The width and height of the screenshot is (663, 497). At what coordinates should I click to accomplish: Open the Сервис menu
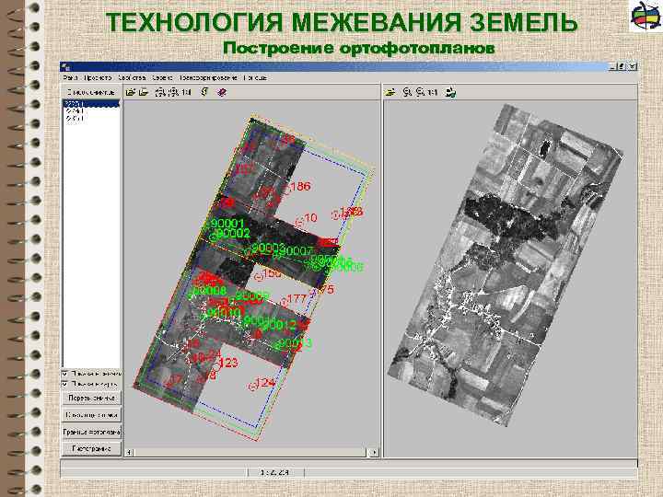coord(162,77)
